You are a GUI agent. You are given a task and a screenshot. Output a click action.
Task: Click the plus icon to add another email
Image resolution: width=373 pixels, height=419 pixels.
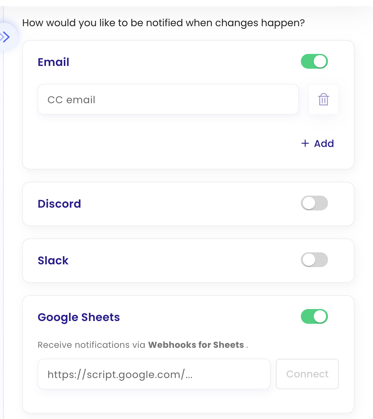click(305, 143)
